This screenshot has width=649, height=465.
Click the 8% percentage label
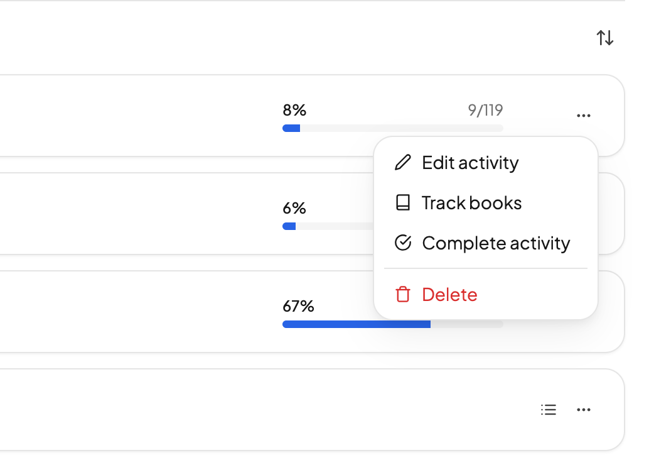294,110
